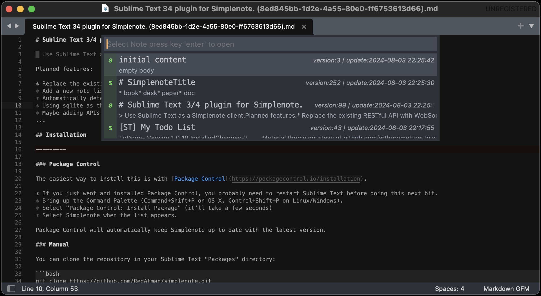Select 'Sublime Text 3/4 plugin for Simplenote' note
541x296 pixels.
click(x=270, y=110)
